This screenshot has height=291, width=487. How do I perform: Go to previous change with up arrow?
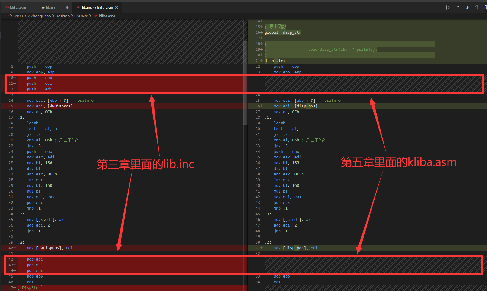point(458,7)
